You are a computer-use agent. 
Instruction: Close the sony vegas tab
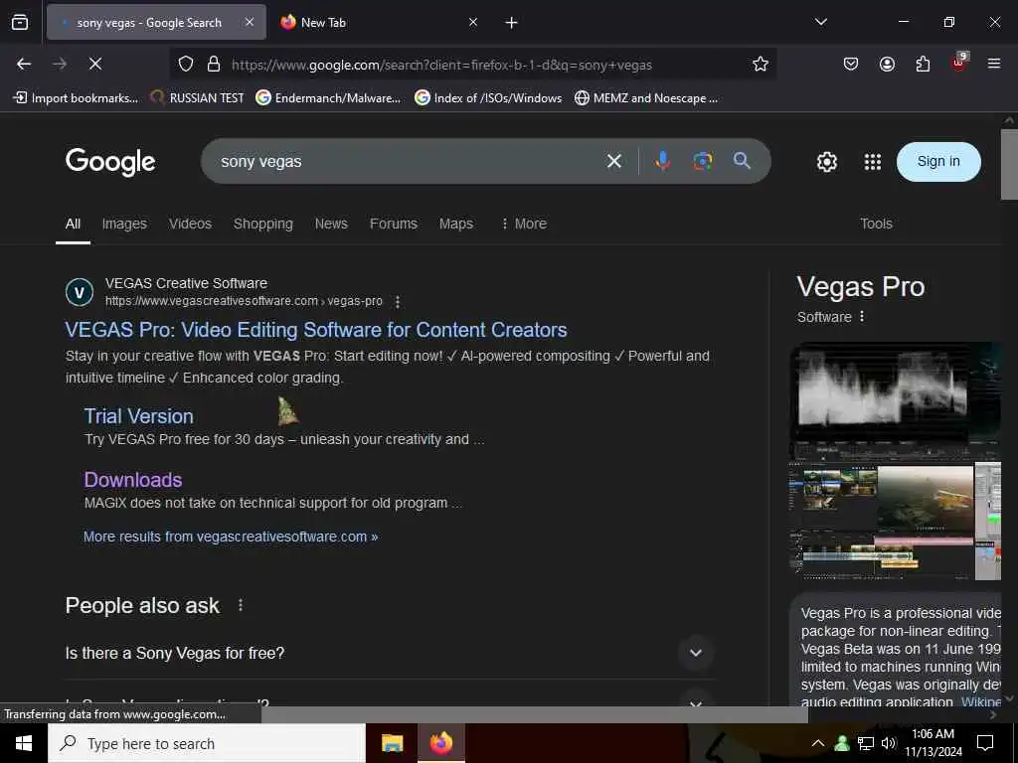coord(250,22)
